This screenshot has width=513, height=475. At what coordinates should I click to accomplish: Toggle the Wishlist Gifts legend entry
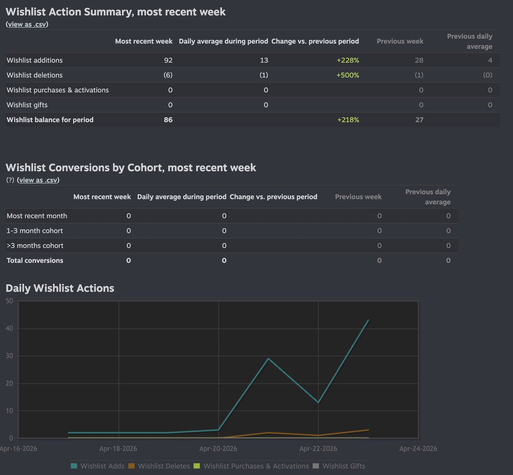point(344,466)
